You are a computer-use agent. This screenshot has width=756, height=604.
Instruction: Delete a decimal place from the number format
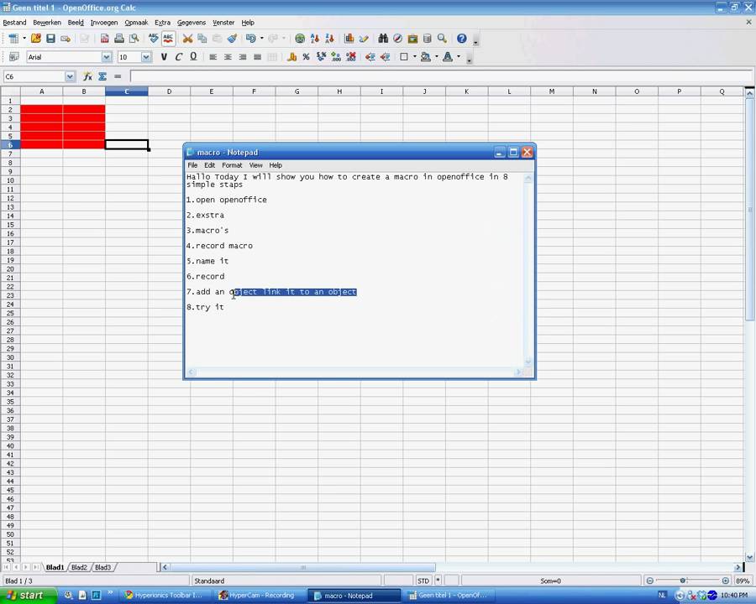[x=351, y=57]
